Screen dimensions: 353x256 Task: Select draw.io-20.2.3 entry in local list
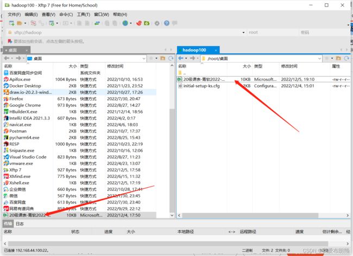click(x=80, y=92)
